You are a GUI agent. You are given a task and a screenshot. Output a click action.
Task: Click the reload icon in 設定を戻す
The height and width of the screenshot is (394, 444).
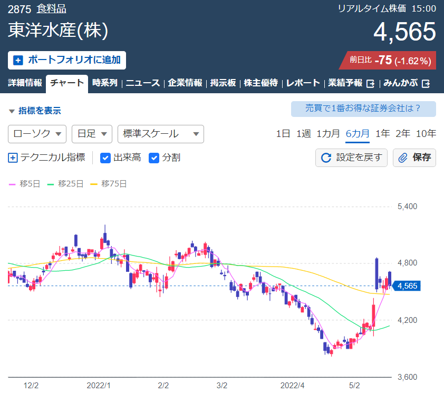click(326, 157)
